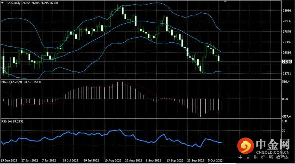Click RSI scale level 70
Viewport: 295px width, 164px height.
click(284, 131)
